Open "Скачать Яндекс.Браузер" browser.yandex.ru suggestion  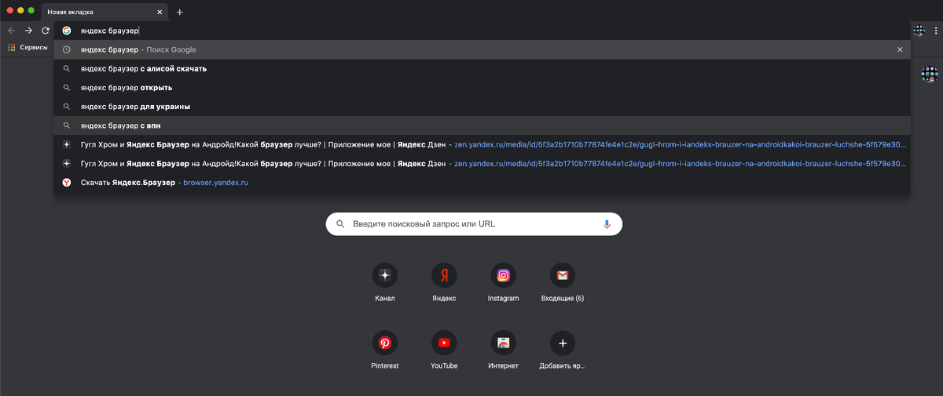pyautogui.click(x=483, y=182)
